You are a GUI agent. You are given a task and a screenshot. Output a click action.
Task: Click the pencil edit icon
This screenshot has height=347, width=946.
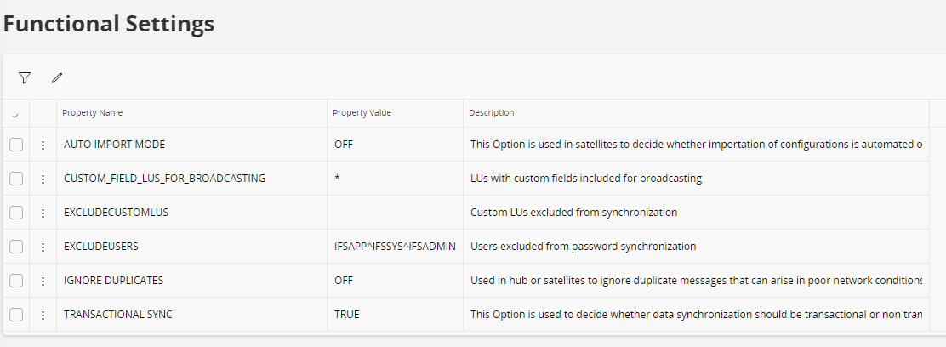click(x=57, y=78)
